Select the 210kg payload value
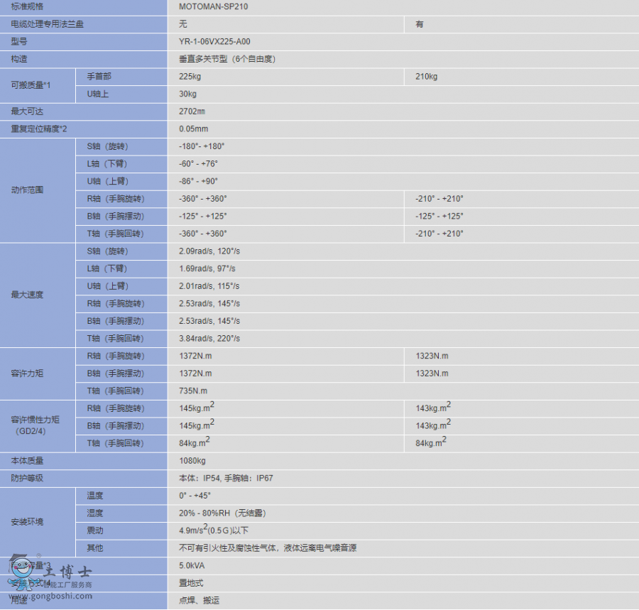 [426, 77]
